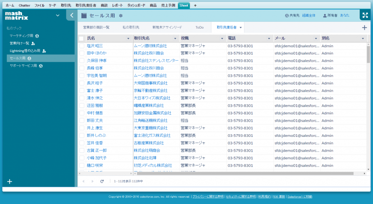Image resolution: width=373 pixels, height=204 pixels.
Task: Open the 組織全体 sharing link
Action: pos(309,16)
